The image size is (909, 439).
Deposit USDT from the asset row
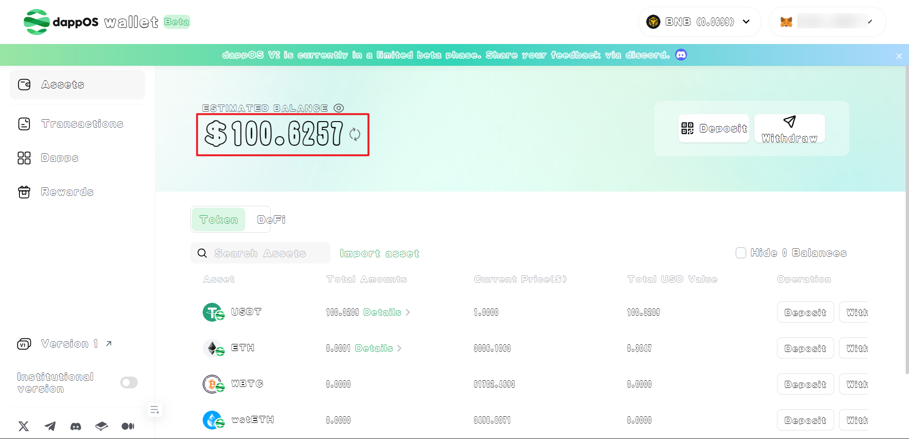pyautogui.click(x=805, y=312)
